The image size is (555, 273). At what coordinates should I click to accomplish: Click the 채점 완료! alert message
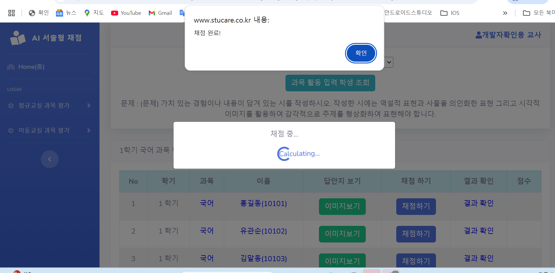pyautogui.click(x=207, y=33)
